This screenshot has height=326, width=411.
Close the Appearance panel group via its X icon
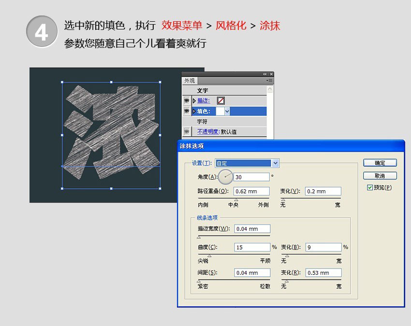click(271, 74)
